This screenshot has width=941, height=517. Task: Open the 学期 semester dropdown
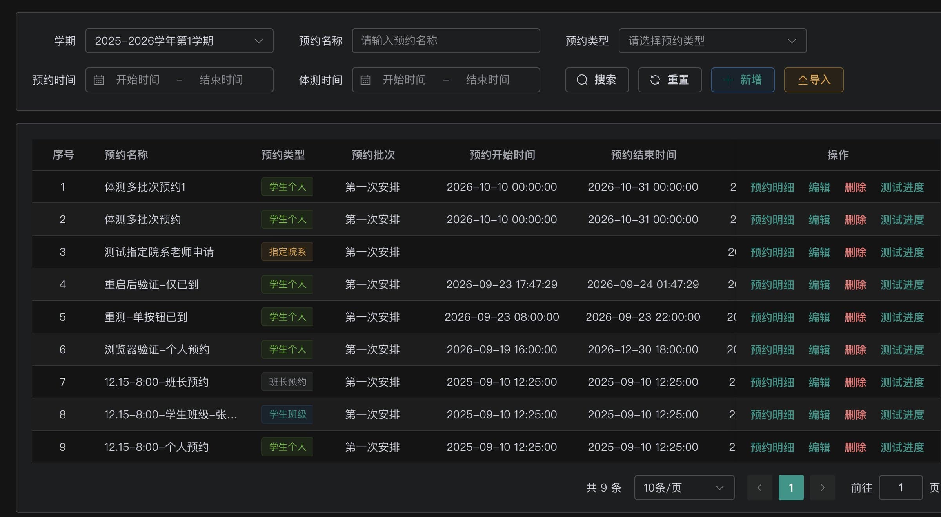tap(180, 41)
